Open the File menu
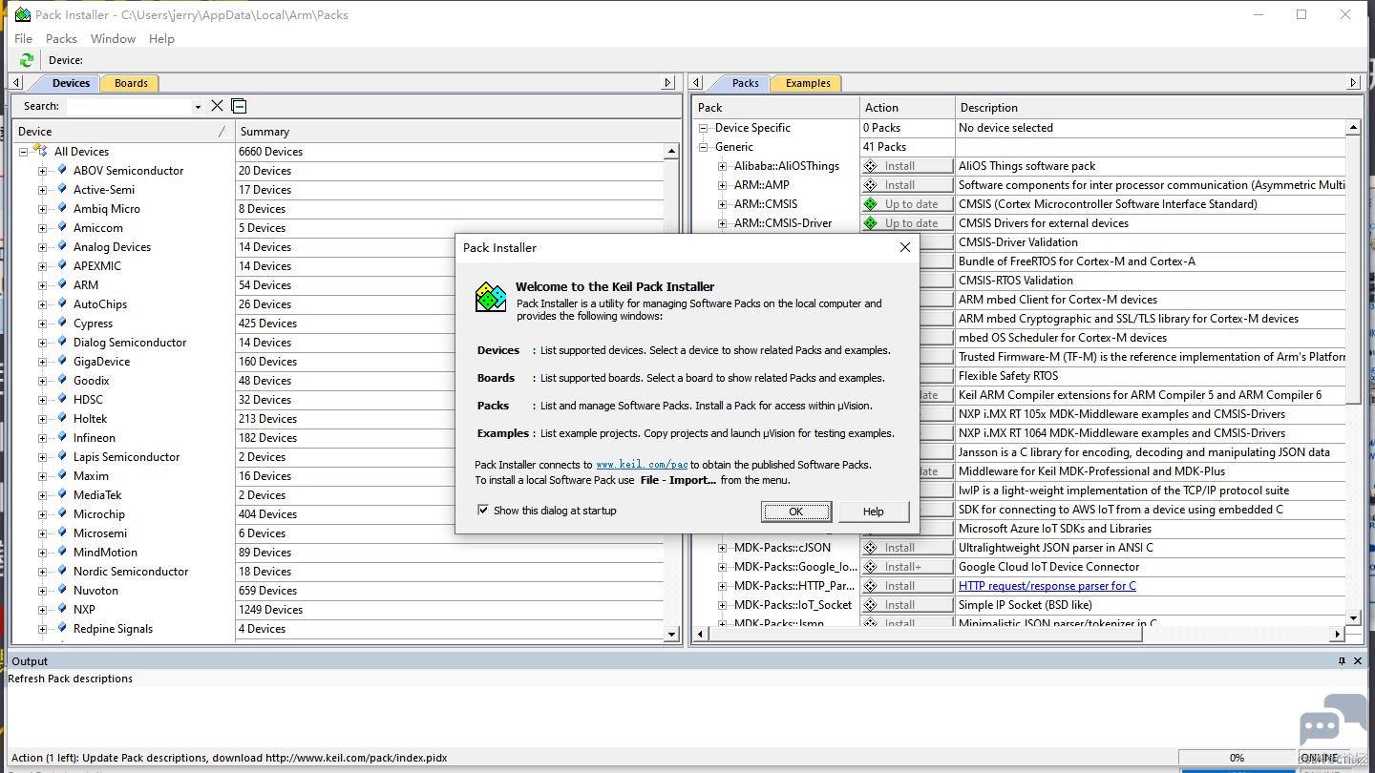 pos(24,38)
